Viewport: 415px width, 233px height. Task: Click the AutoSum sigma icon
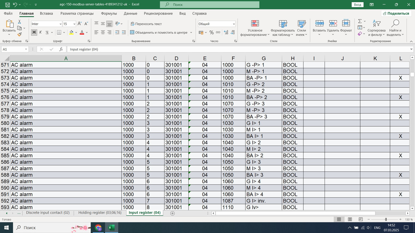360,21
